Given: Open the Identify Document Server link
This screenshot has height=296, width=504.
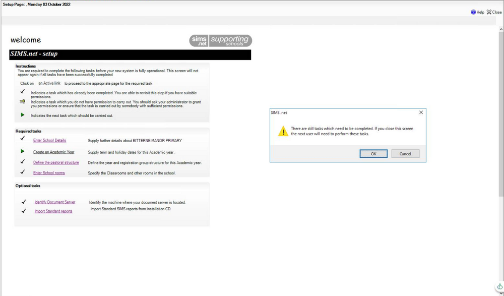Looking at the screenshot, I should 55,202.
